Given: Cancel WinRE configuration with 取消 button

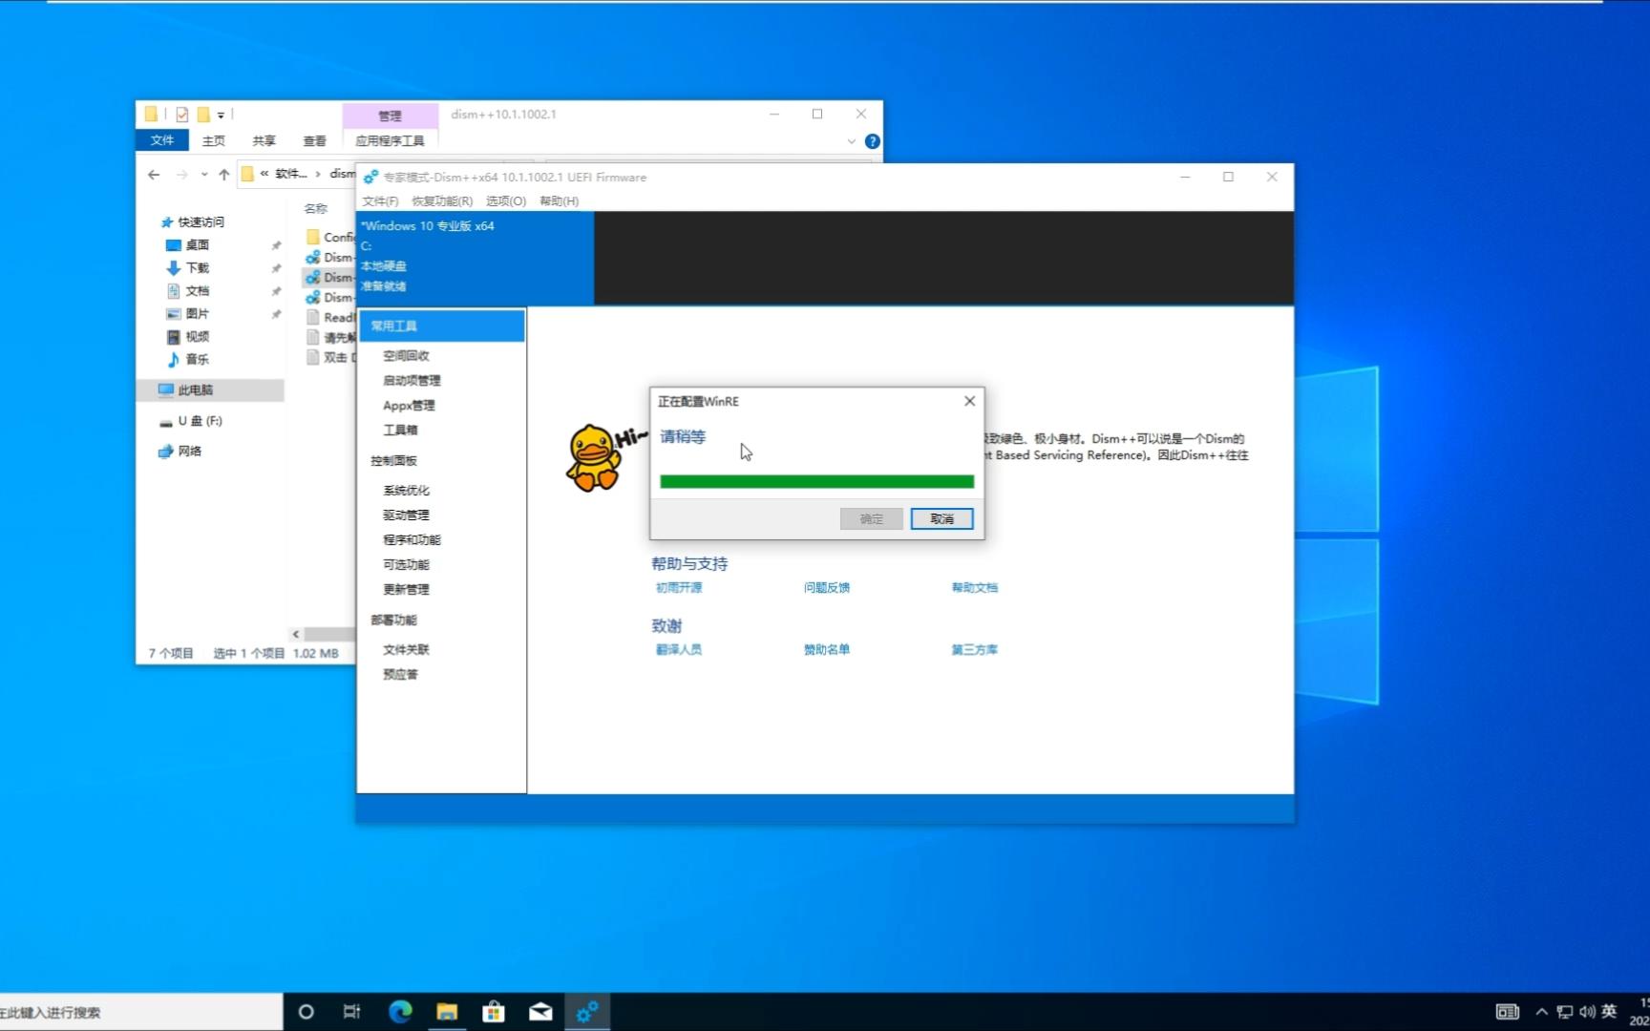Looking at the screenshot, I should pyautogui.click(x=941, y=518).
